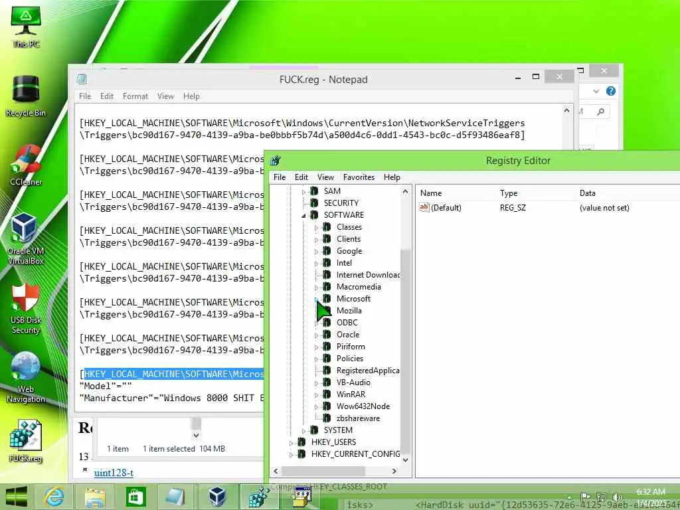This screenshot has width=680, height=510.
Task: Select the Piriform registry key
Action: point(351,347)
